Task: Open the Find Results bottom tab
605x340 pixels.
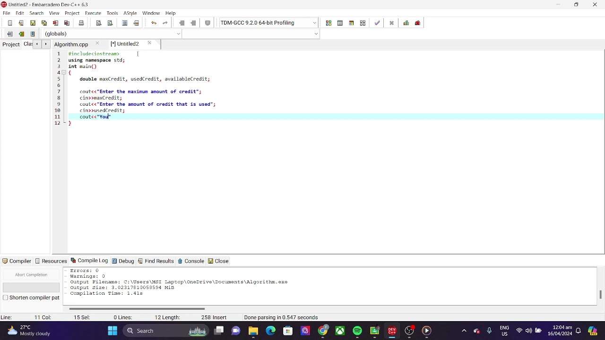Action: click(156, 261)
